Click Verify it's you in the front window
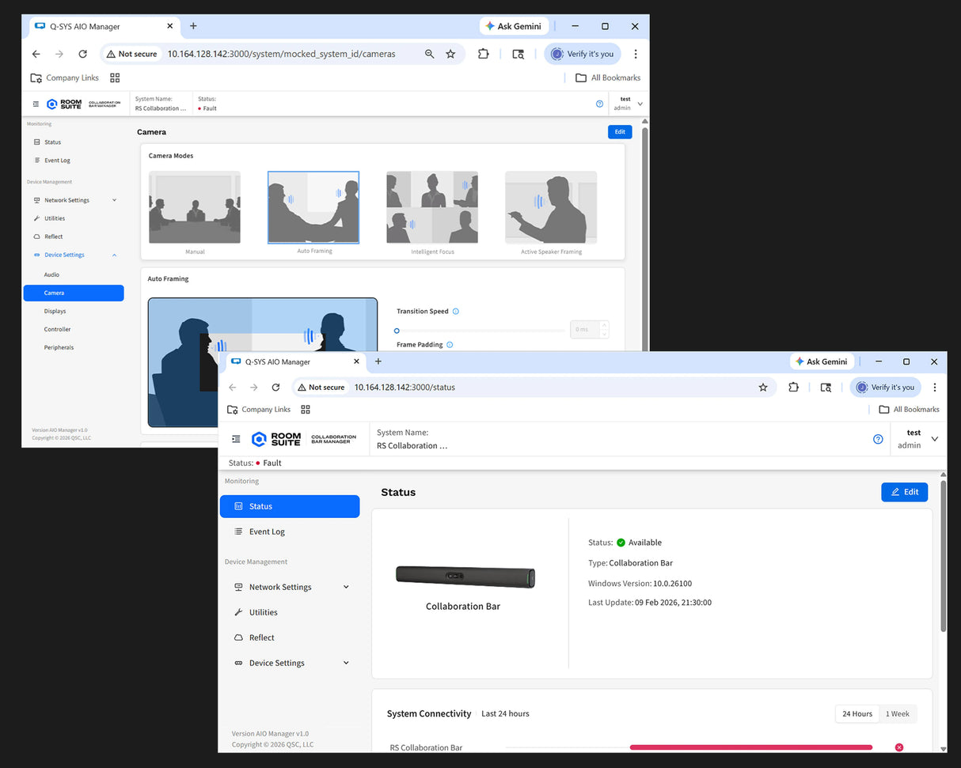 tap(885, 387)
